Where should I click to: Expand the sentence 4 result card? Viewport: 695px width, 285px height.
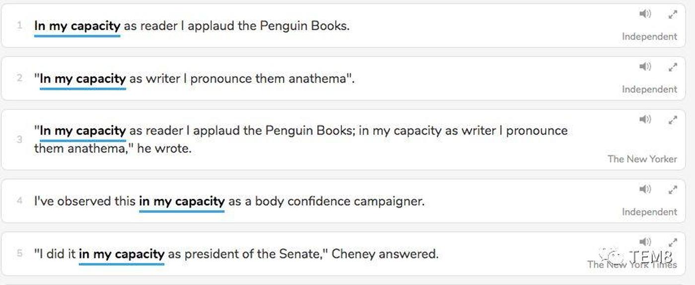(x=673, y=190)
